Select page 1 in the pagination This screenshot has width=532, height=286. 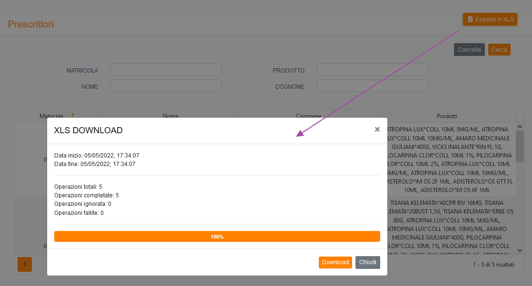pyautogui.click(x=25, y=264)
